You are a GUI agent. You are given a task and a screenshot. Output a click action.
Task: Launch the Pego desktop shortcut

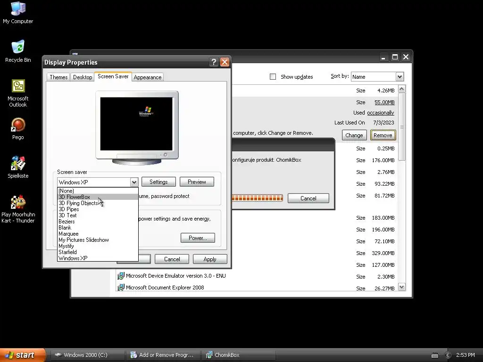point(18,129)
